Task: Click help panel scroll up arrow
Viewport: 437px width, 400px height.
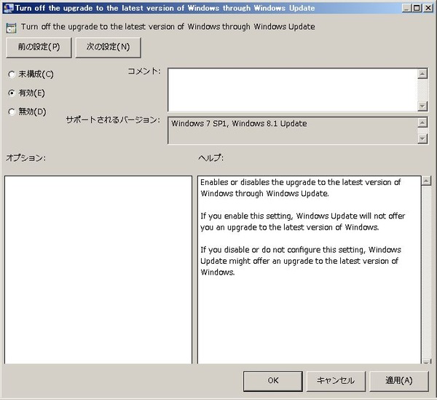Action: pyautogui.click(x=426, y=181)
